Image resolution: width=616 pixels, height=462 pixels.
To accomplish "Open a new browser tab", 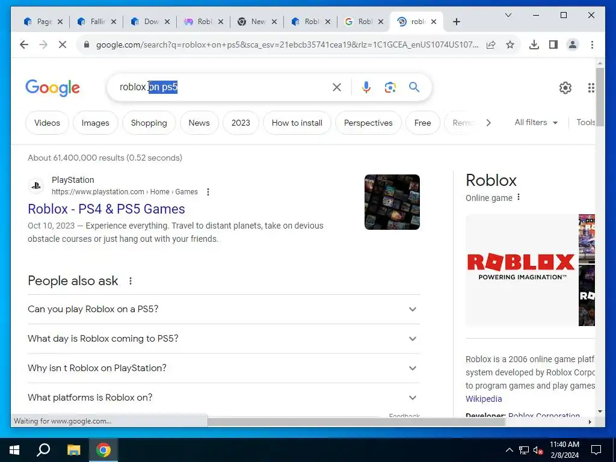I will click(x=456, y=22).
